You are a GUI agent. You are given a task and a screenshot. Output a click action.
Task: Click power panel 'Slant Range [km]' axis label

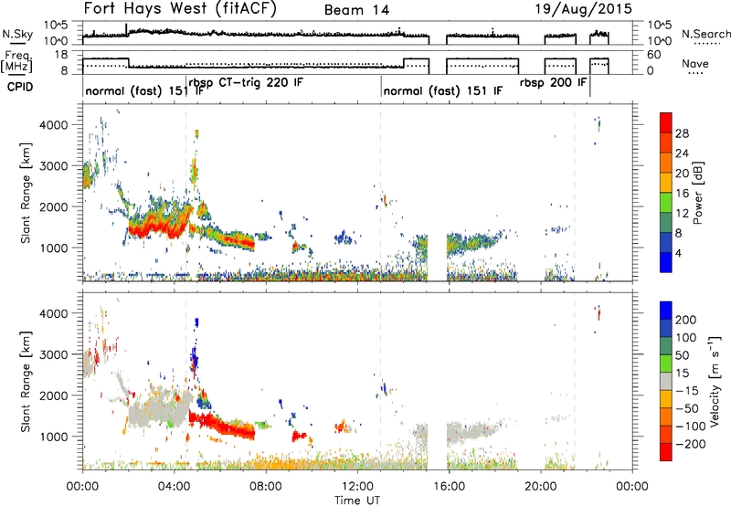click(x=26, y=193)
